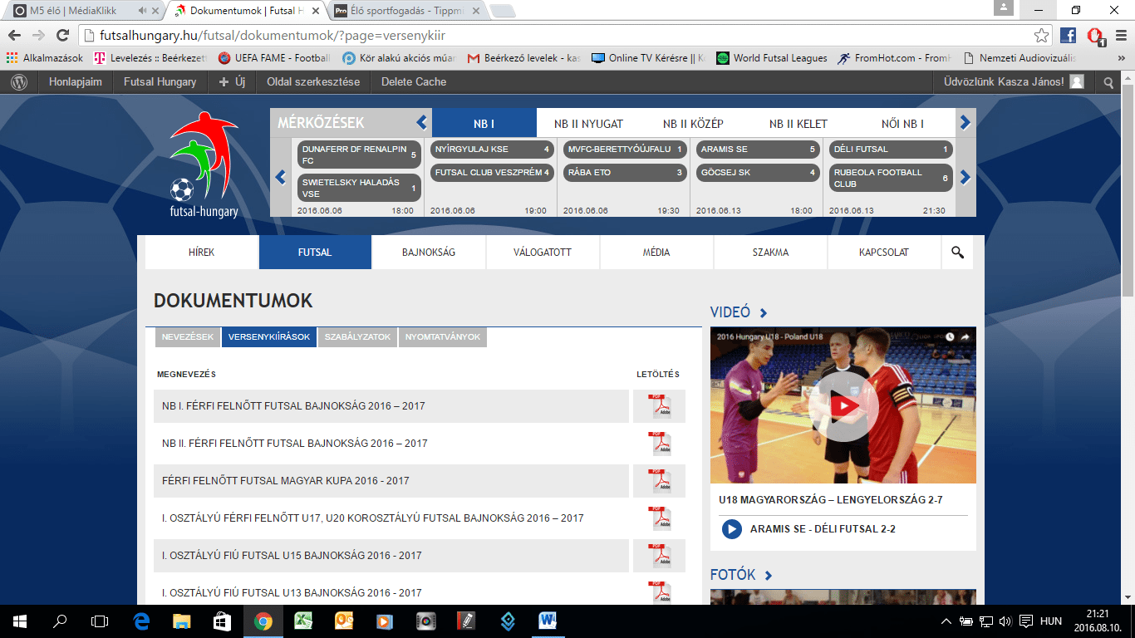Viewport: 1135px width, 638px height.
Task: Select the SZABÁLYZATOK documents tab
Action: (x=357, y=337)
